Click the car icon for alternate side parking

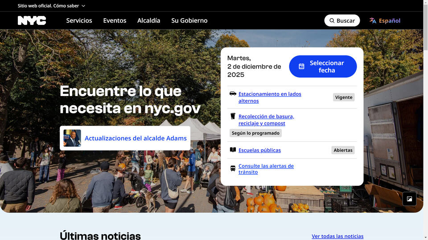point(233,94)
